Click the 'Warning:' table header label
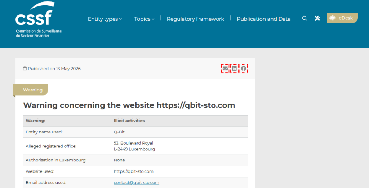369x188 pixels. (35, 121)
